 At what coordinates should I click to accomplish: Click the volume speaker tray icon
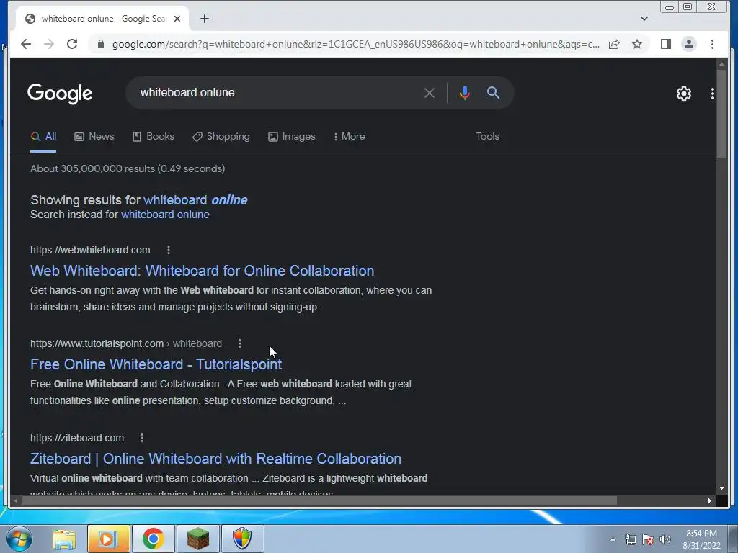(665, 539)
